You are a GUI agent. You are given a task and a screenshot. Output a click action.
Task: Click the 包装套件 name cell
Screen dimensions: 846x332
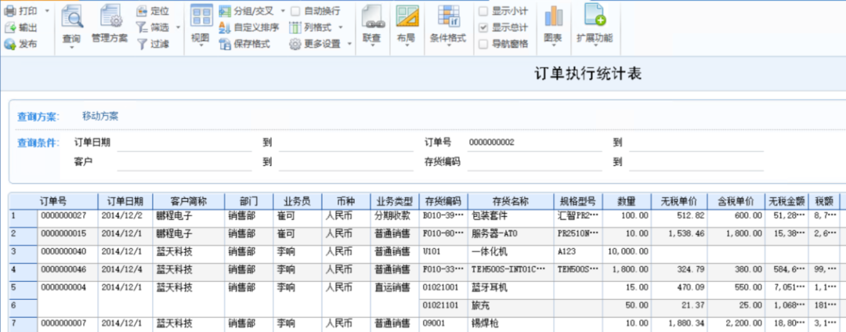[x=511, y=215]
